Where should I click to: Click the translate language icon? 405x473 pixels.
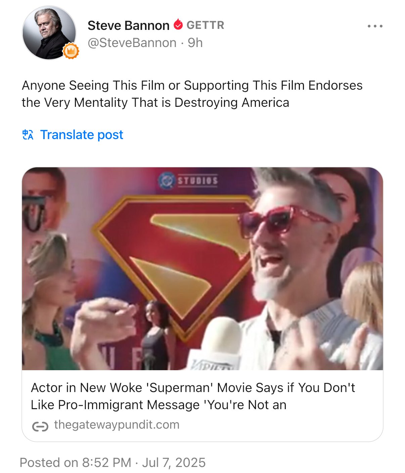pyautogui.click(x=28, y=135)
